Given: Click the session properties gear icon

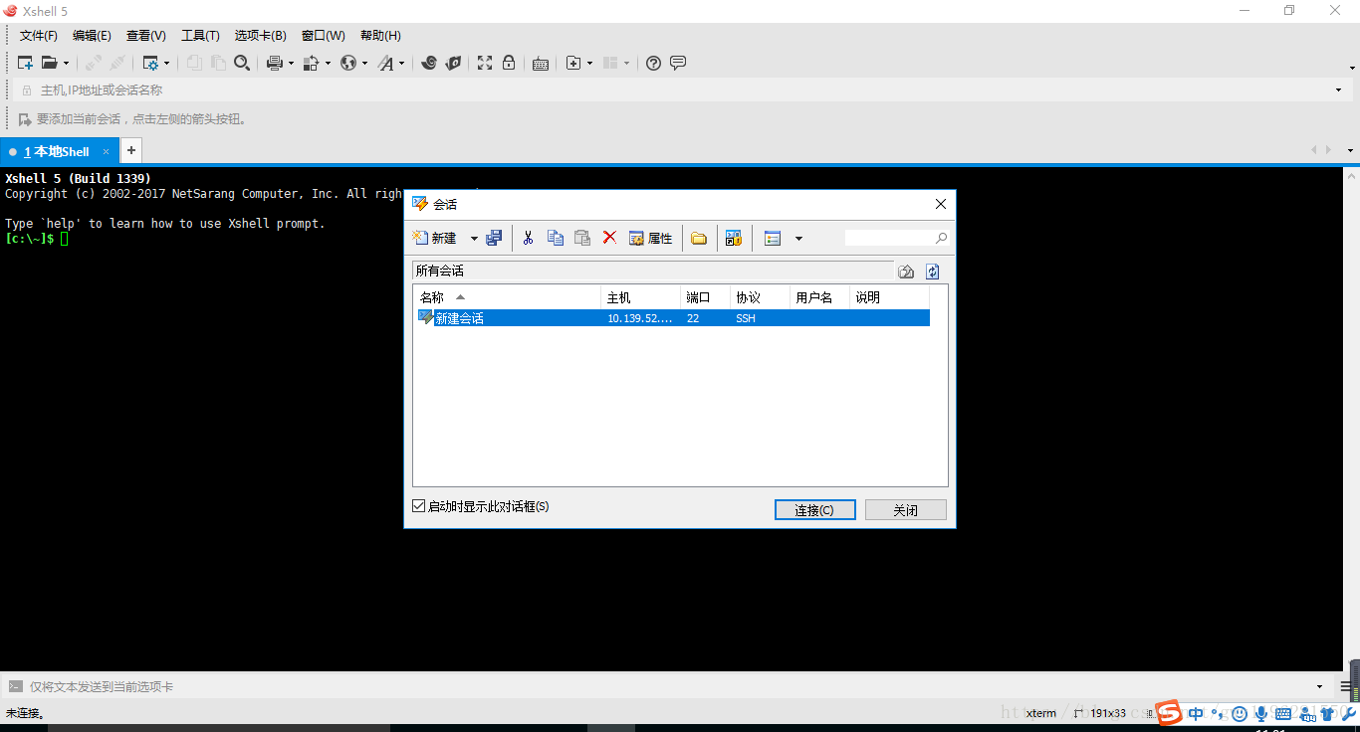Looking at the screenshot, I should point(150,63).
